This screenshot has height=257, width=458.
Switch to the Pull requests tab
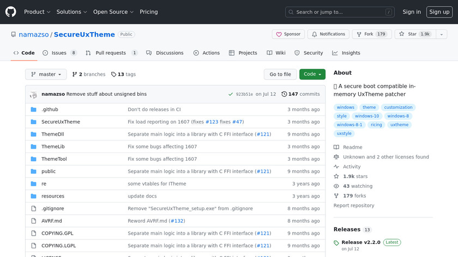point(110,53)
